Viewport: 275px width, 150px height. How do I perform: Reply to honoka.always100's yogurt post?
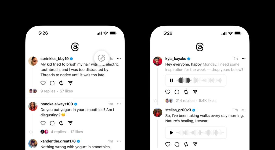[x=52, y=123]
